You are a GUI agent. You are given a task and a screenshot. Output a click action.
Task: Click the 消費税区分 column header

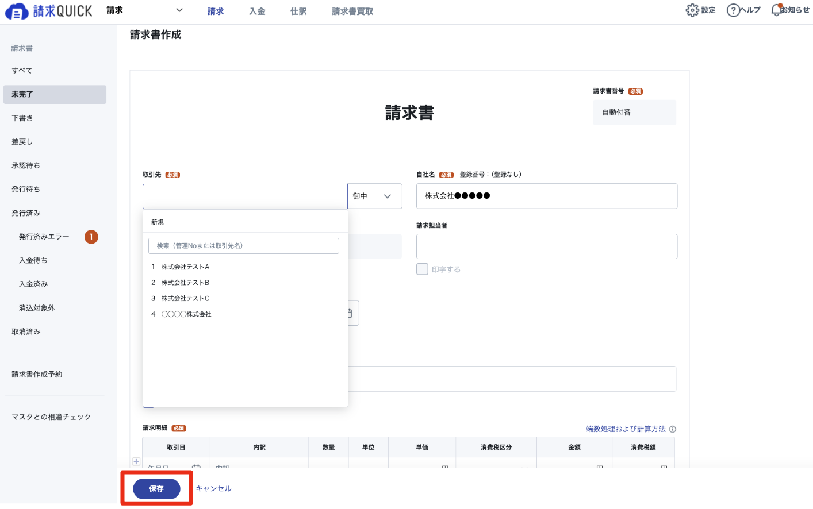[x=496, y=447]
